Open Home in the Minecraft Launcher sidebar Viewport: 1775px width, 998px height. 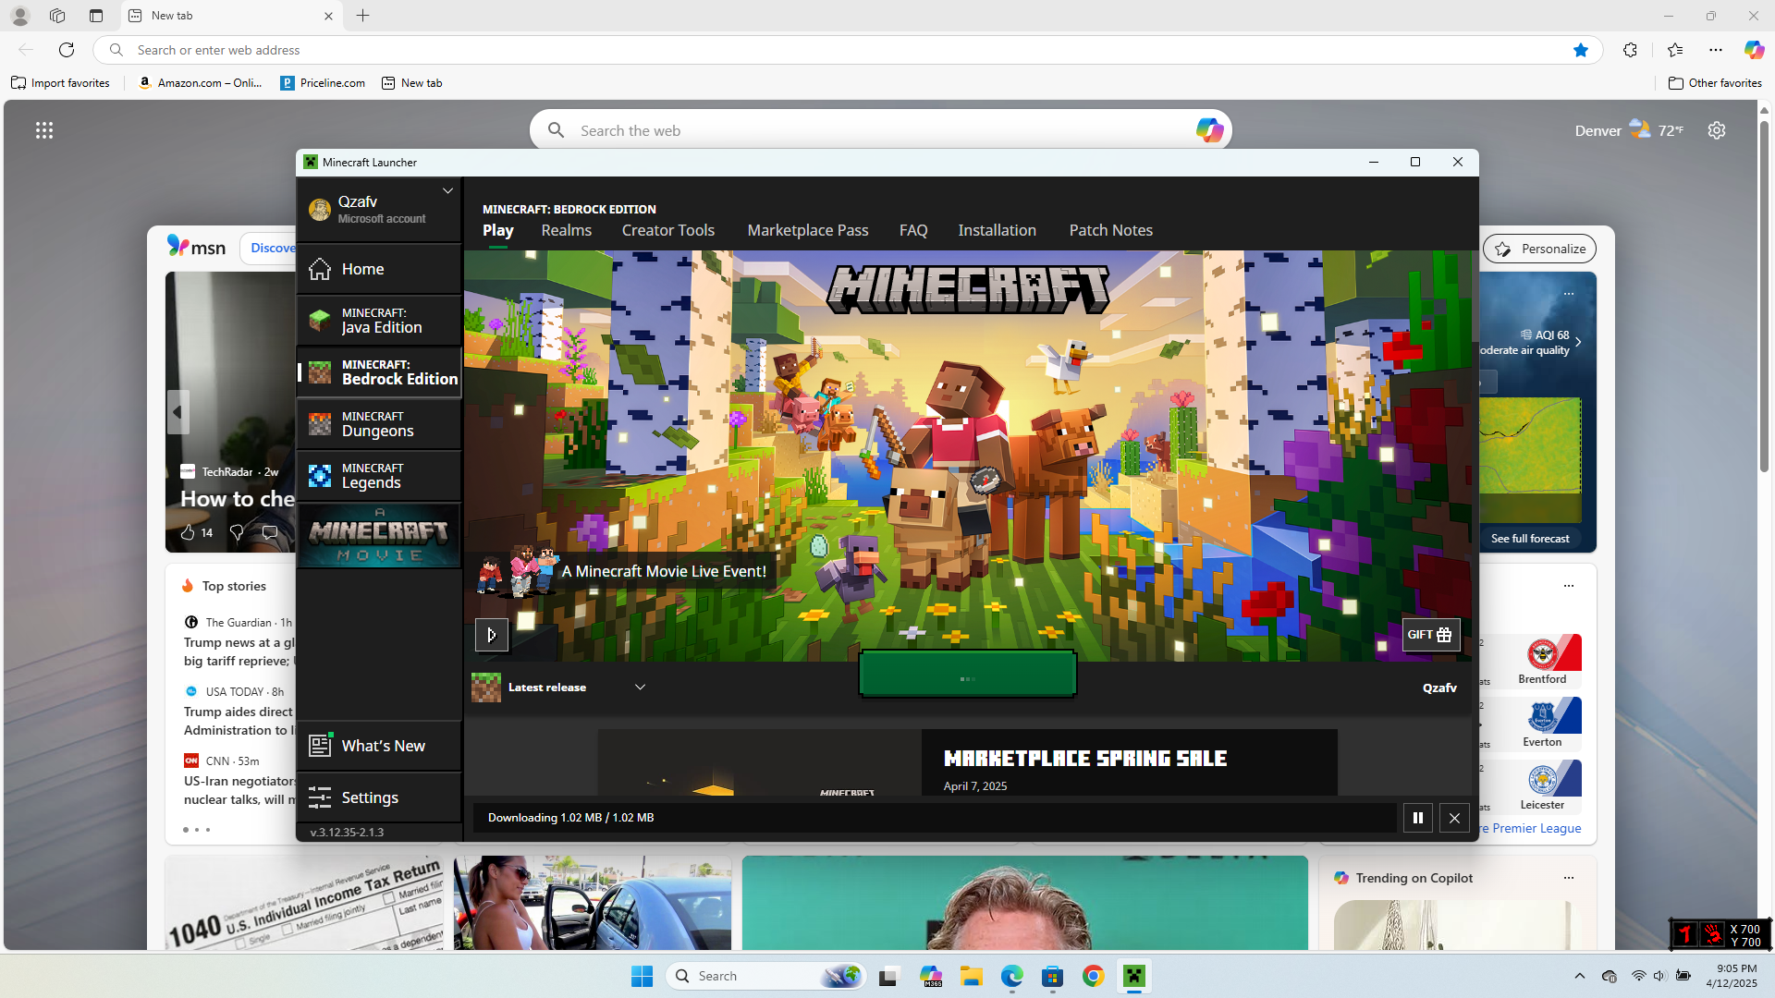(379, 269)
